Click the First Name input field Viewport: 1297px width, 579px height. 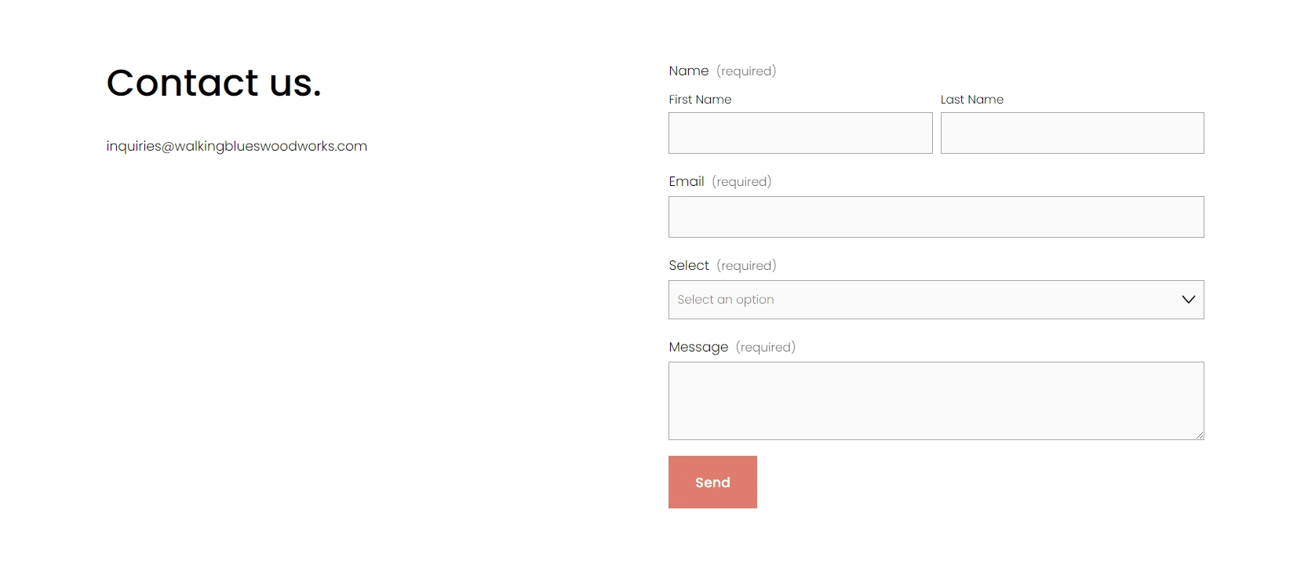tap(800, 133)
